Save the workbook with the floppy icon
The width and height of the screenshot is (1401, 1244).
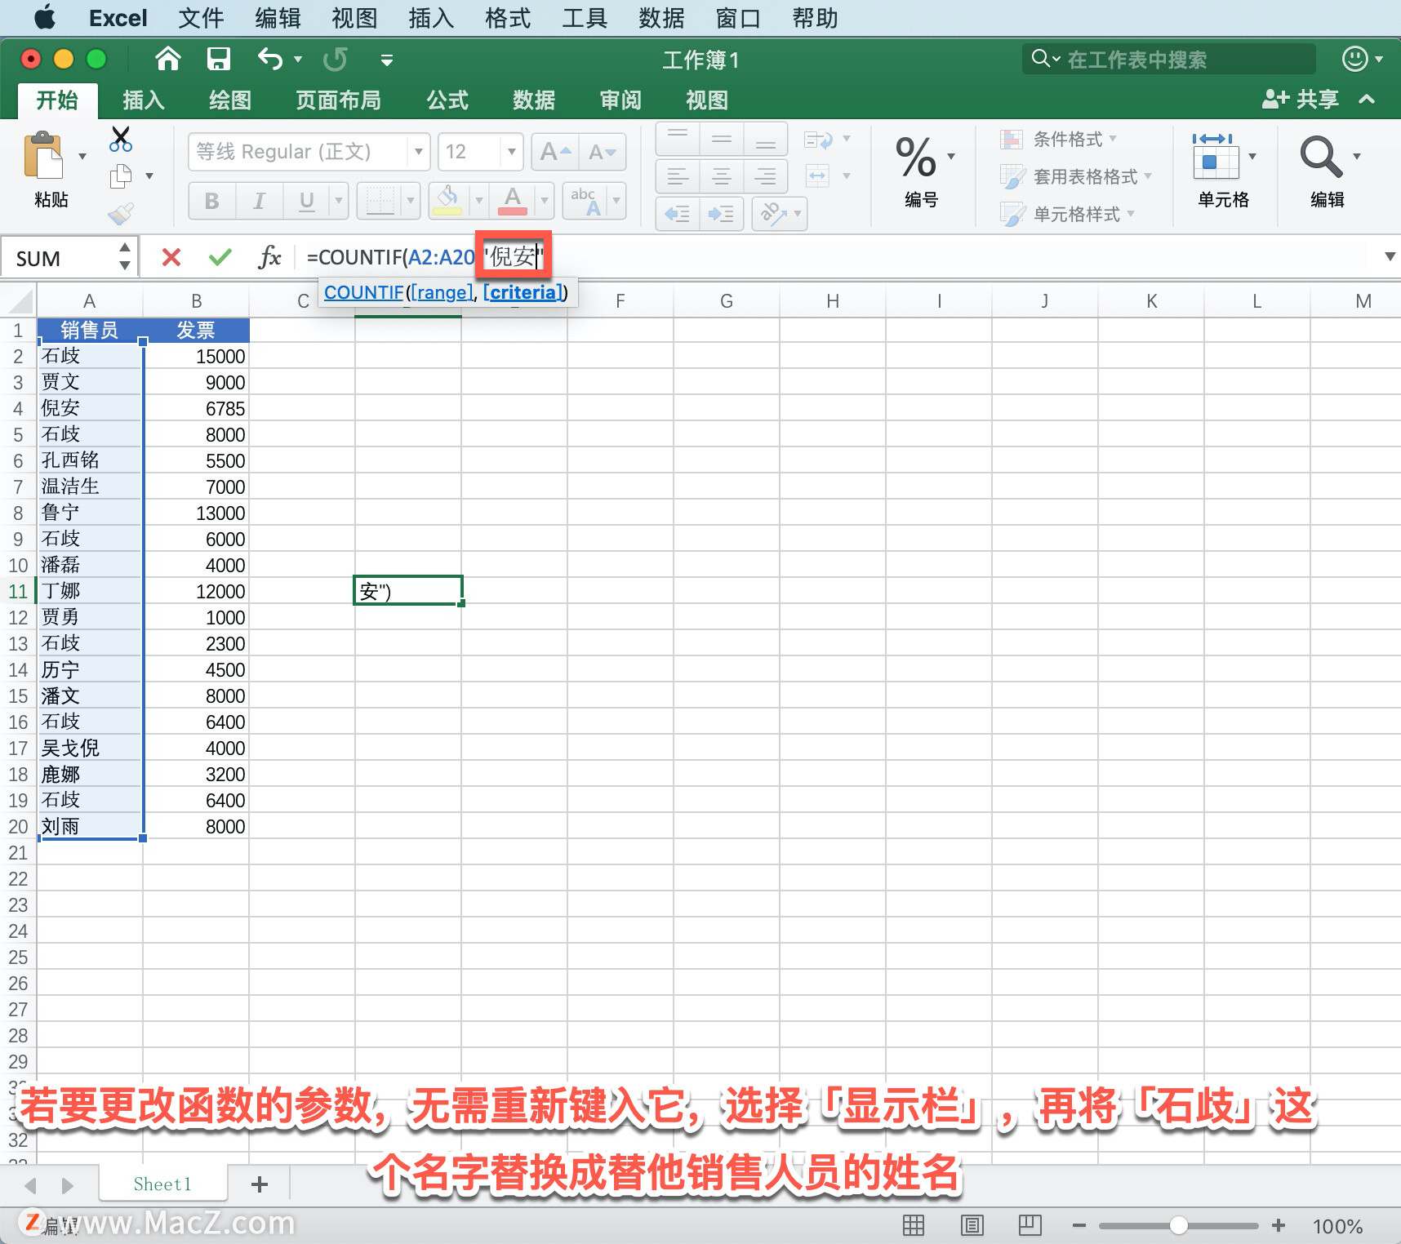tap(218, 59)
